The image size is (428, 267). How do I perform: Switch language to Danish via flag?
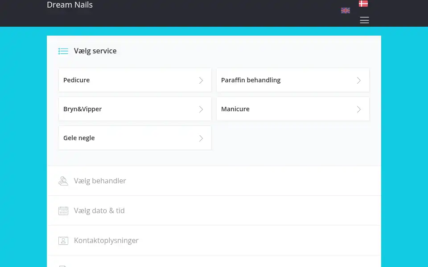pos(363,3)
